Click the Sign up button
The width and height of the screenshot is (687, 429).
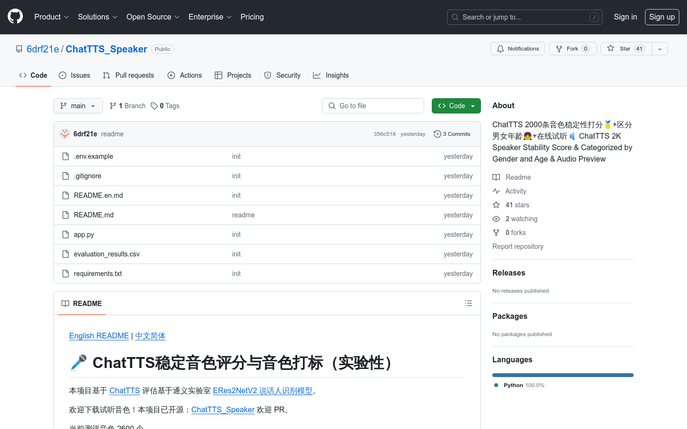(662, 17)
